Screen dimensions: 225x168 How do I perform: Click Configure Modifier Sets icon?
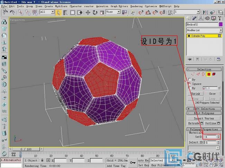(219, 59)
